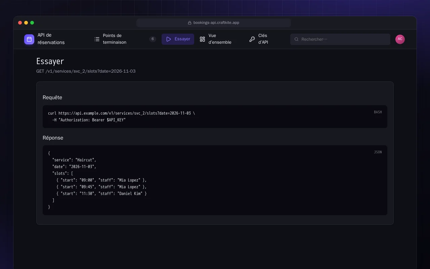Screen dimensions: 430x269
Task: Focus the Rechercher search field
Action: 340,39
